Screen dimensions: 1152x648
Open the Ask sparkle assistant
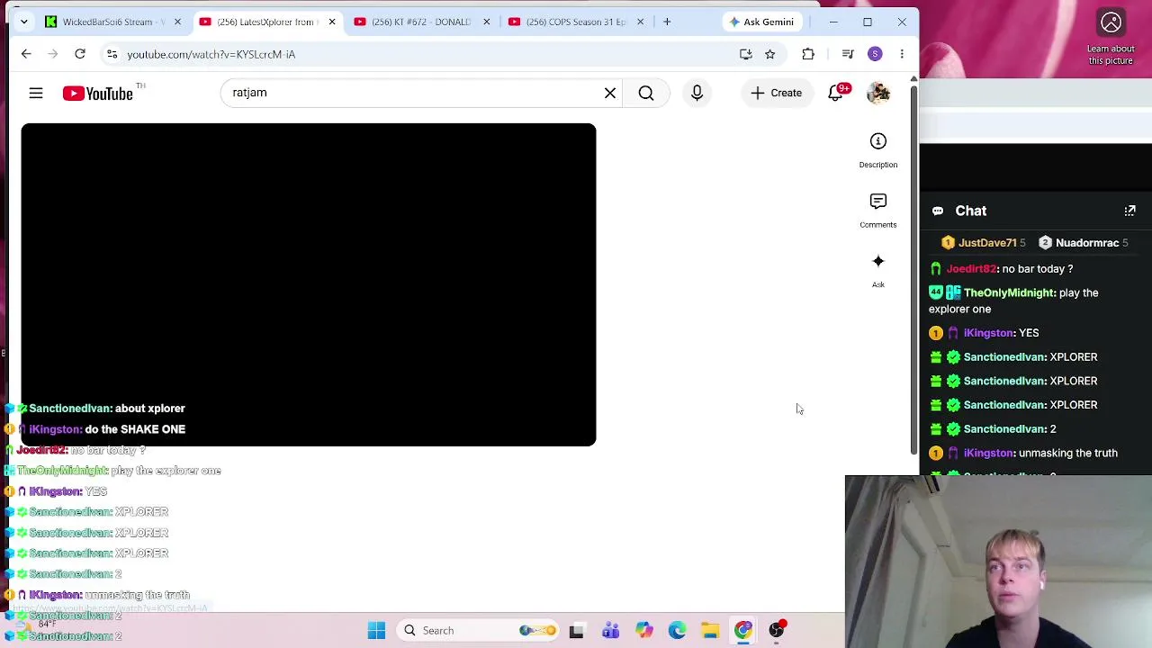click(878, 270)
